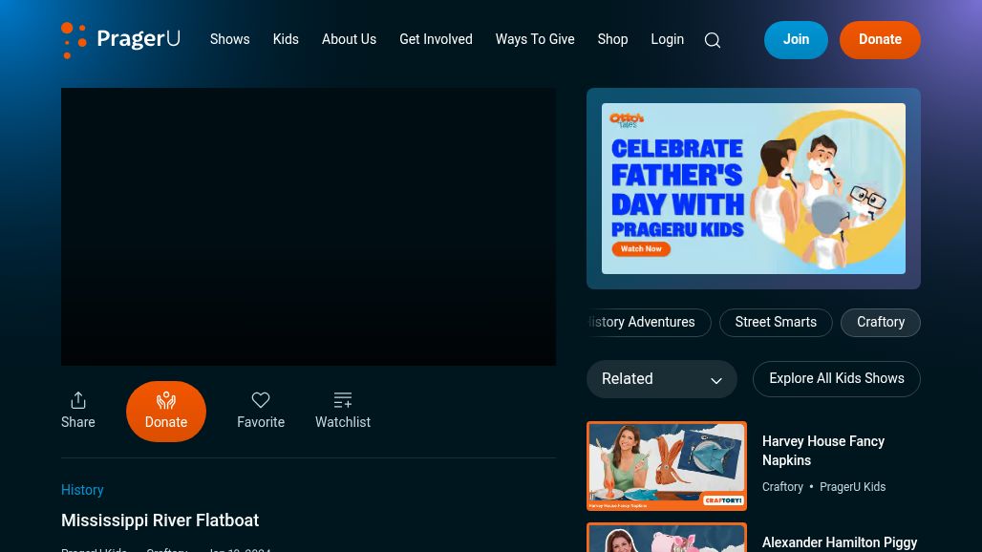The image size is (982, 552).
Task: Click the blue Join button
Action: click(x=796, y=40)
